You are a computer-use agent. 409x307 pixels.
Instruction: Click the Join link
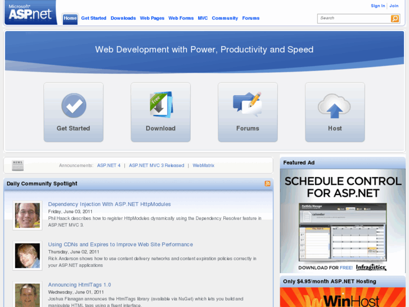[394, 6]
